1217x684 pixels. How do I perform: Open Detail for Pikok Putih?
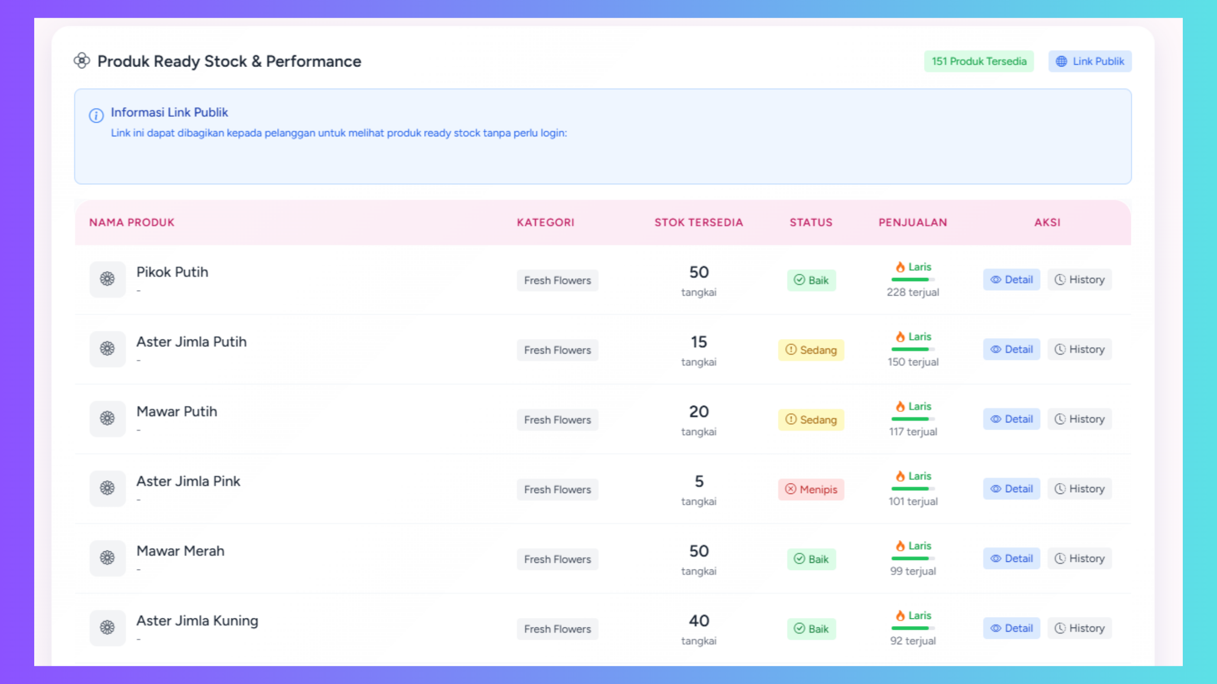[x=1012, y=279]
